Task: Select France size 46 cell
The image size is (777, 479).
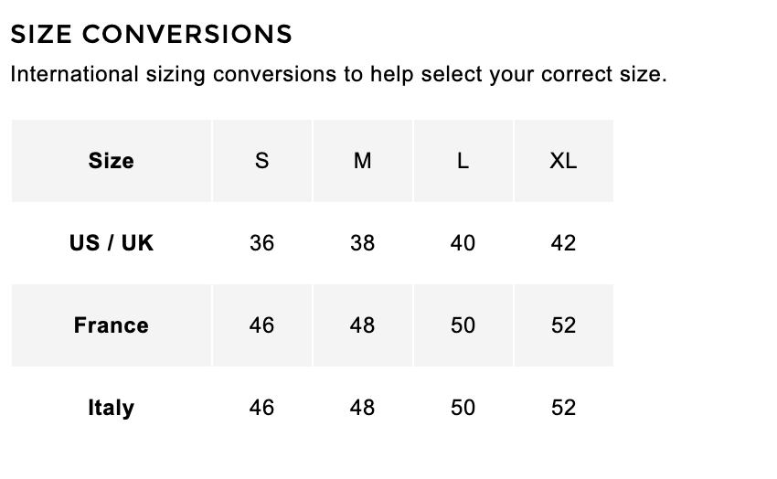Action: [x=261, y=325]
